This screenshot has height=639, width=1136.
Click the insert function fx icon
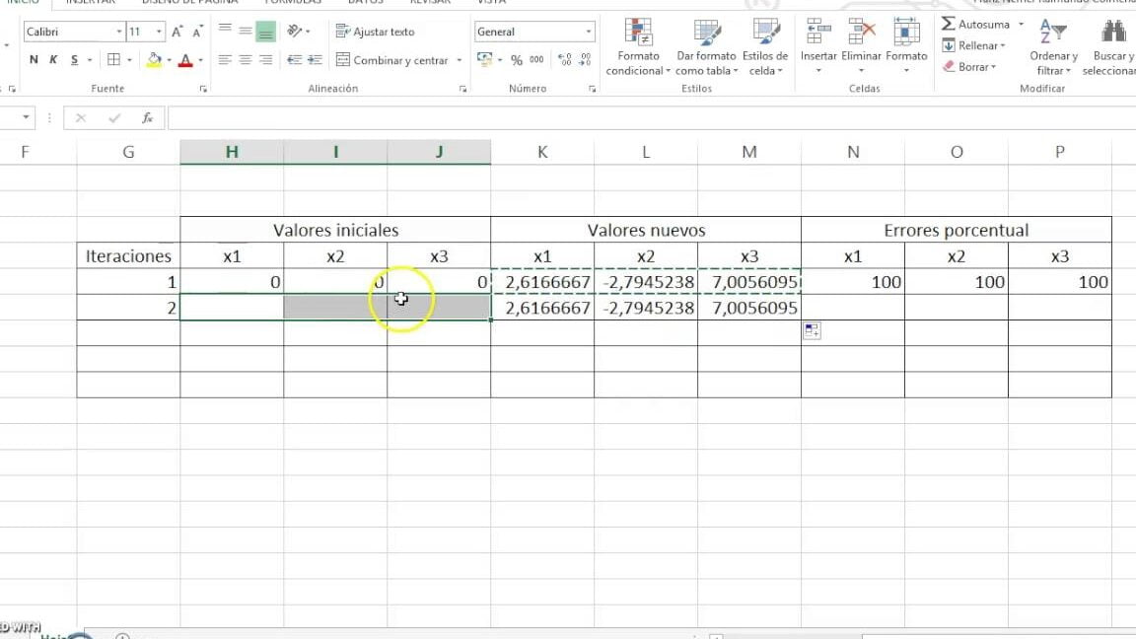point(148,118)
